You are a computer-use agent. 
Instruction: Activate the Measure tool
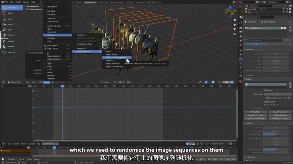(x=11, y=46)
